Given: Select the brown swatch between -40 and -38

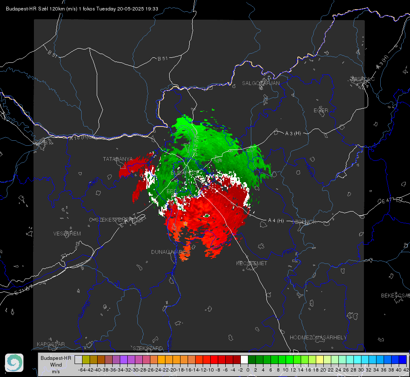Looking at the screenshot, I should click(x=101, y=359).
